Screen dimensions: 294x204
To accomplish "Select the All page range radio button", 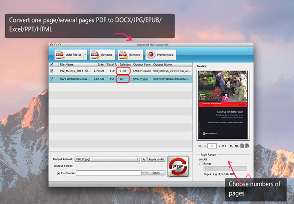I will click(x=201, y=159).
